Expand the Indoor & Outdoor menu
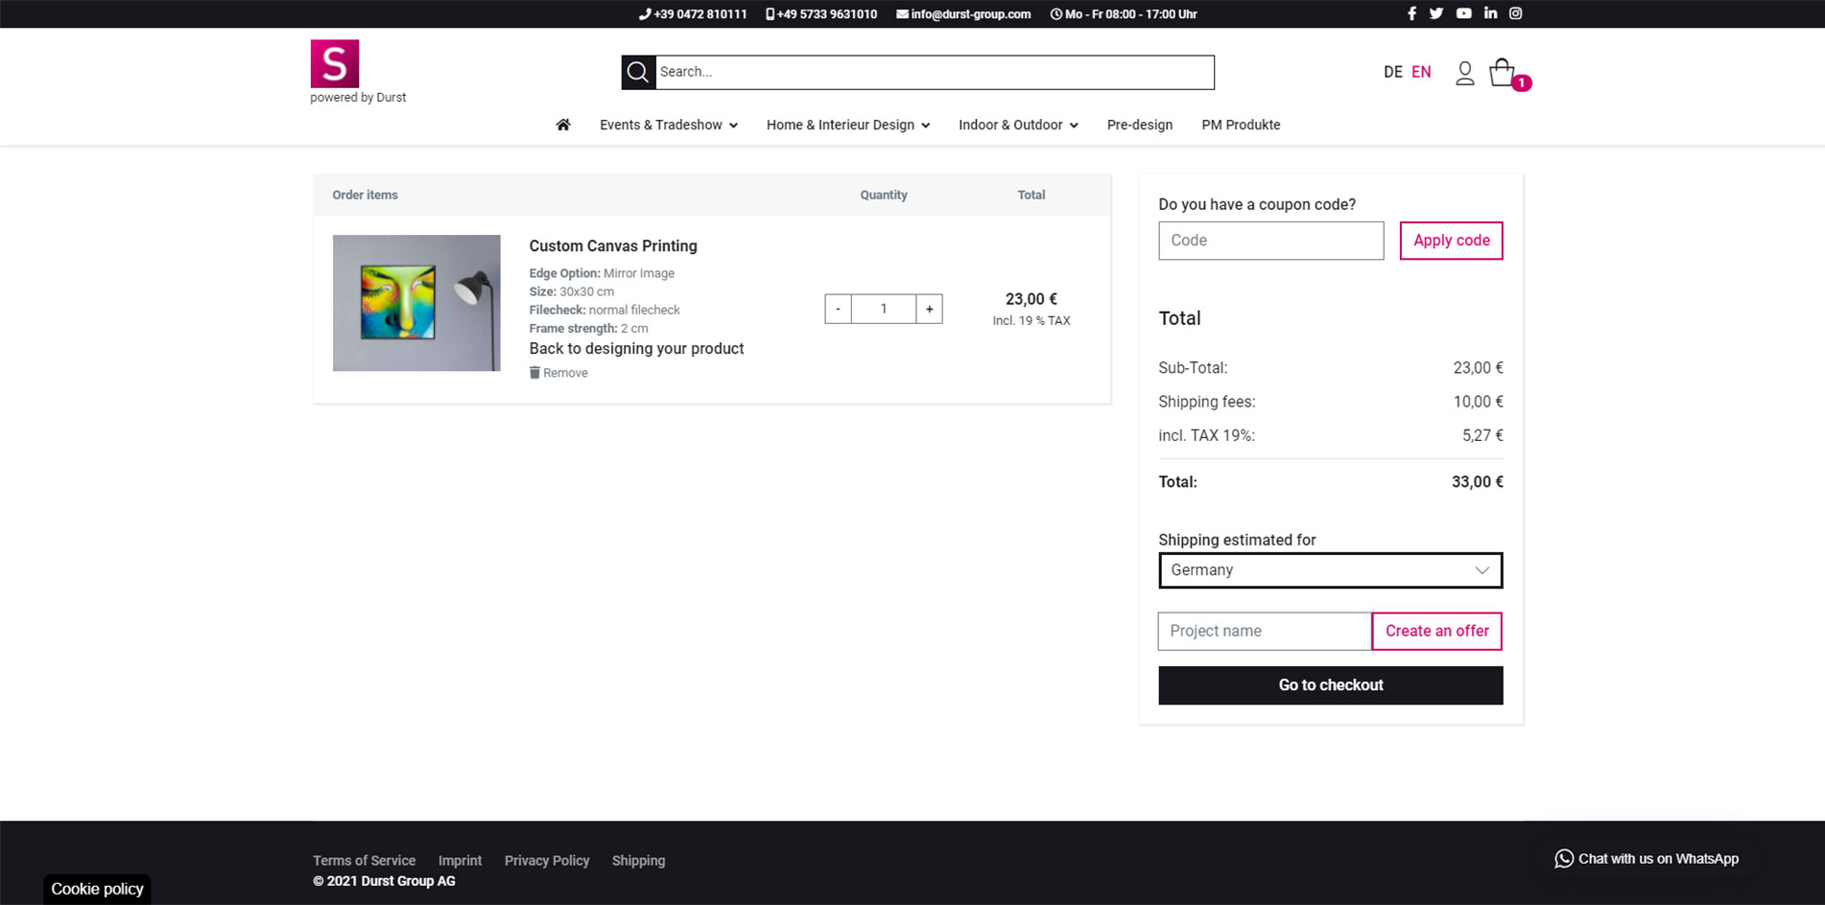The height and width of the screenshot is (905, 1825). [x=1017, y=125]
